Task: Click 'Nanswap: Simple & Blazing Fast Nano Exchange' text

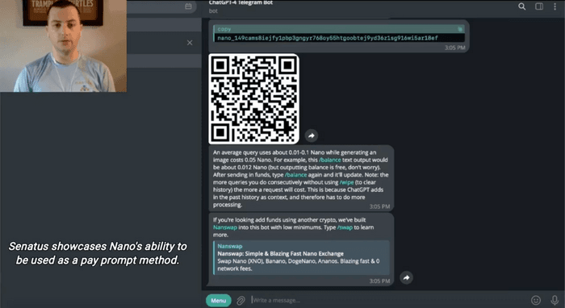Action: coord(280,254)
